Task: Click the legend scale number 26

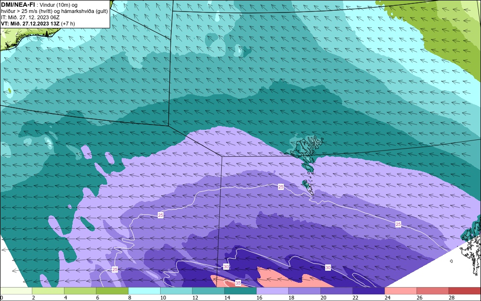Action: [x=419, y=298]
